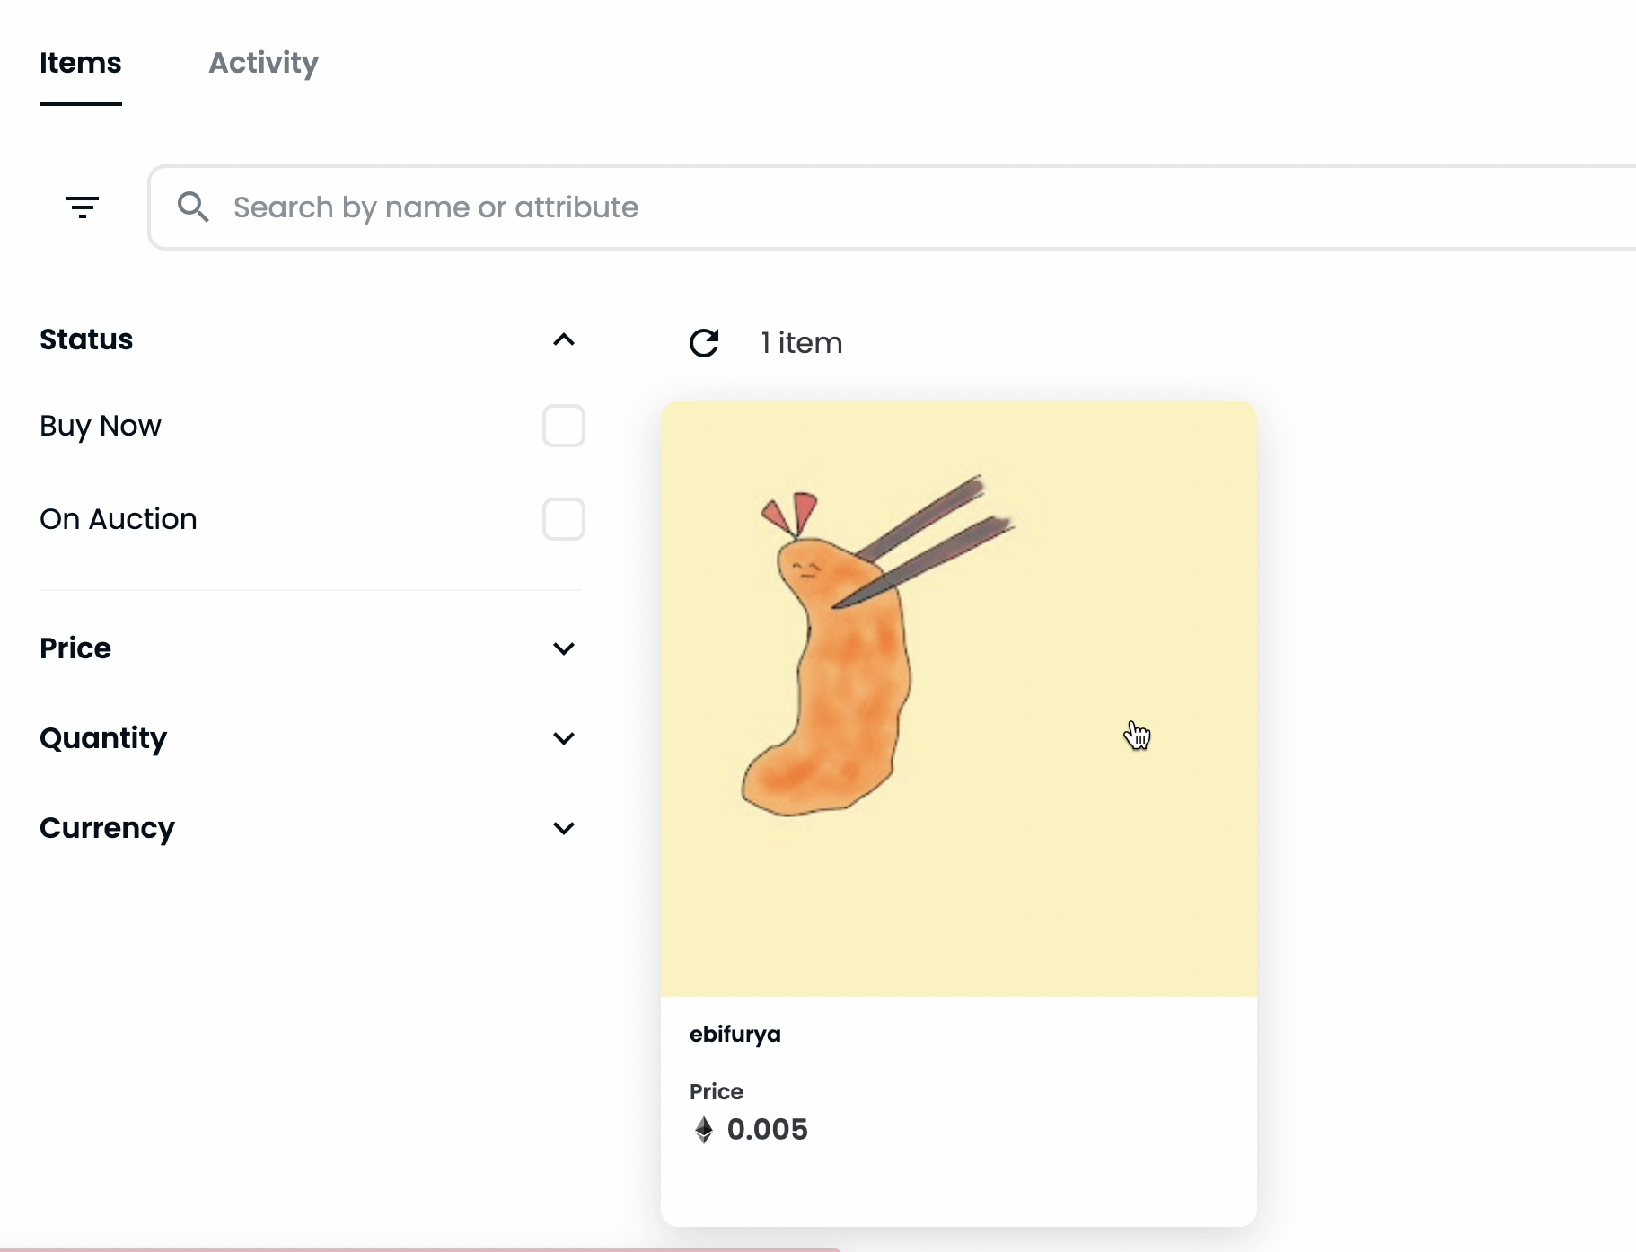Check the Buy Now checkbox
1636x1252 pixels.
564,426
